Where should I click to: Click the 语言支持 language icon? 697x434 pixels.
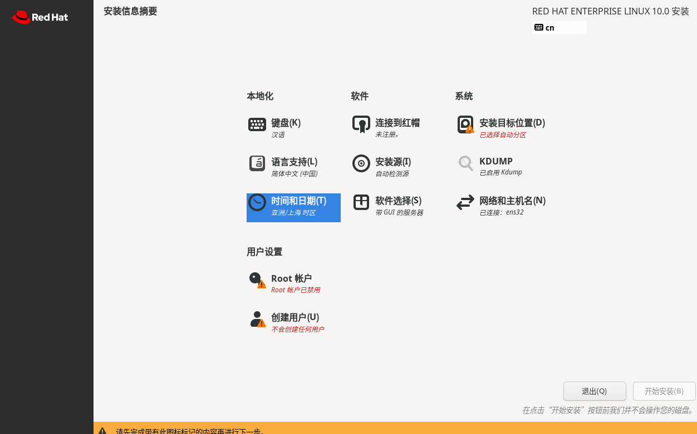click(257, 163)
